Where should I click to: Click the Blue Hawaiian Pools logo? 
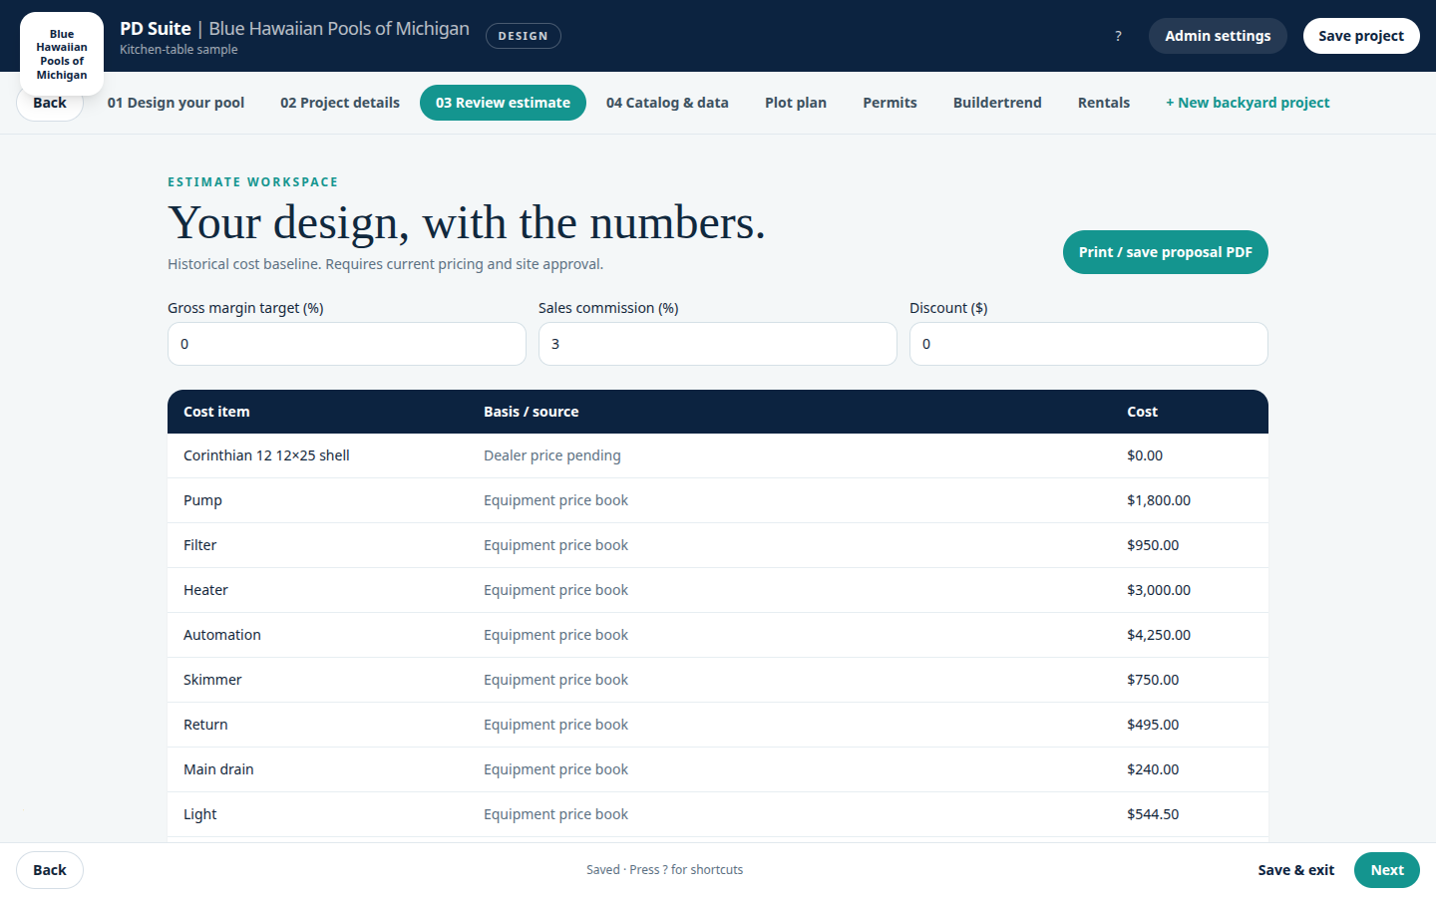[62, 54]
